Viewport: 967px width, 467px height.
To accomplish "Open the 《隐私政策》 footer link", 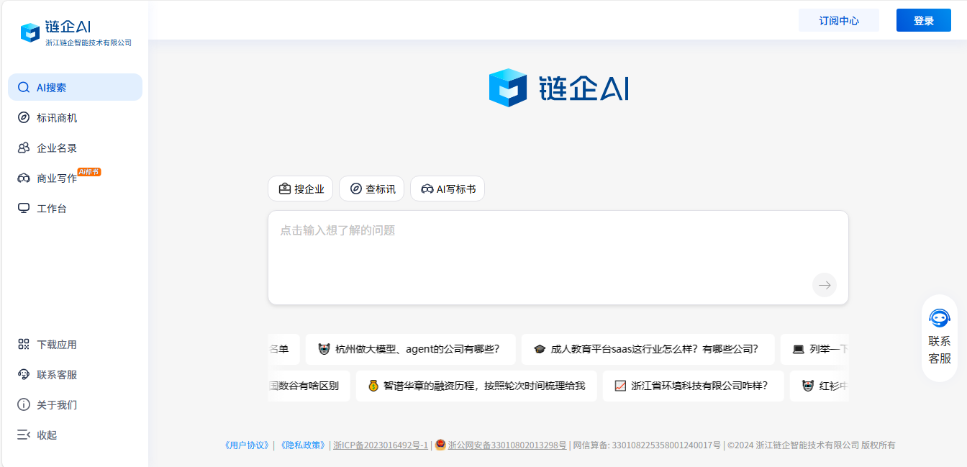I will (301, 445).
